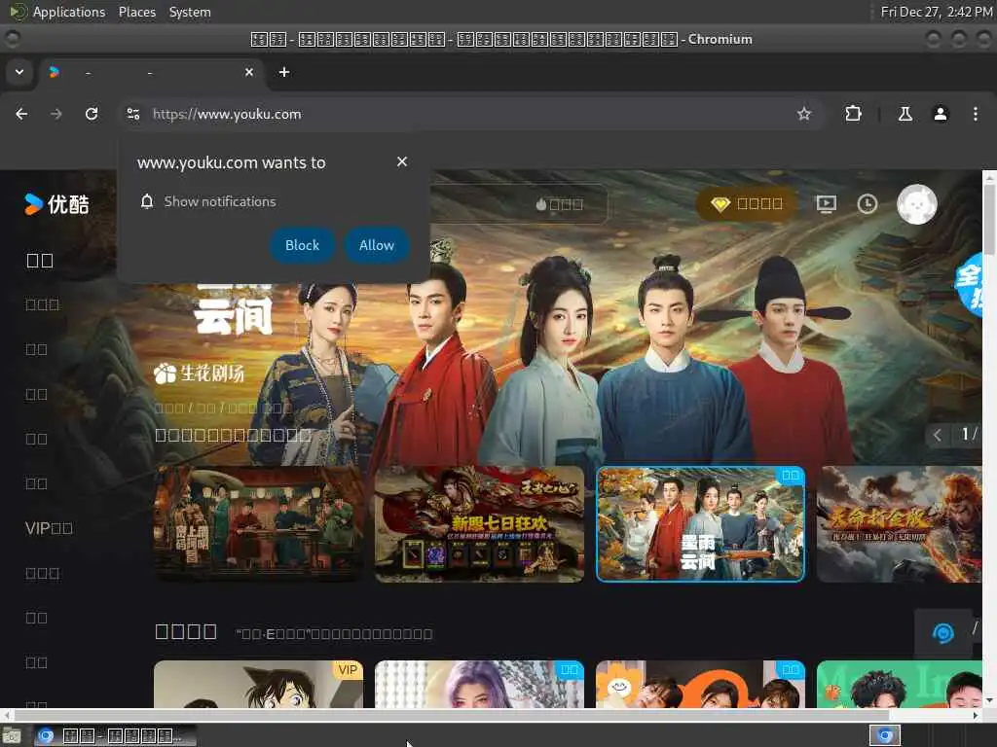Open the Conan VIP video card

click(x=259, y=684)
